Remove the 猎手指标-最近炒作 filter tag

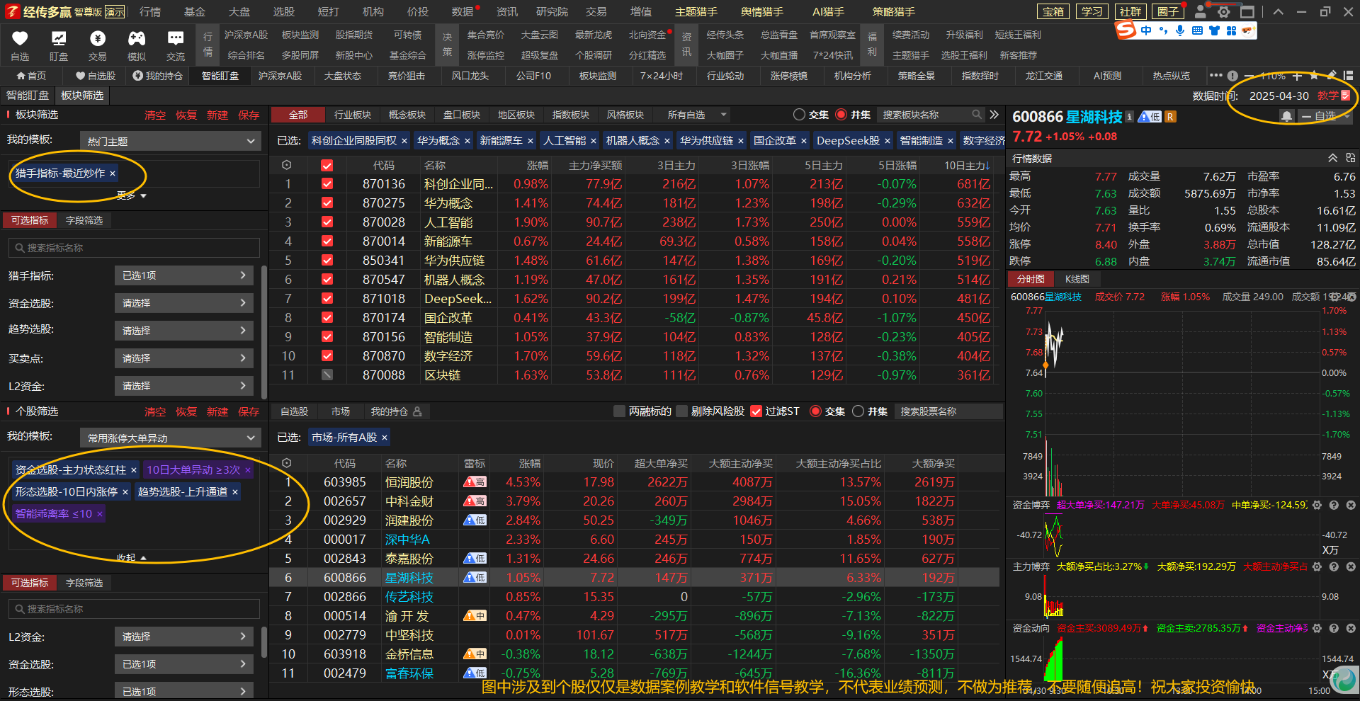click(x=113, y=173)
